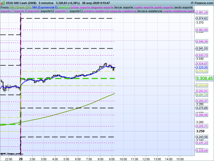Click the 9:00 mark on time axis
Screen dimensions: 214x161
(112, 159)
